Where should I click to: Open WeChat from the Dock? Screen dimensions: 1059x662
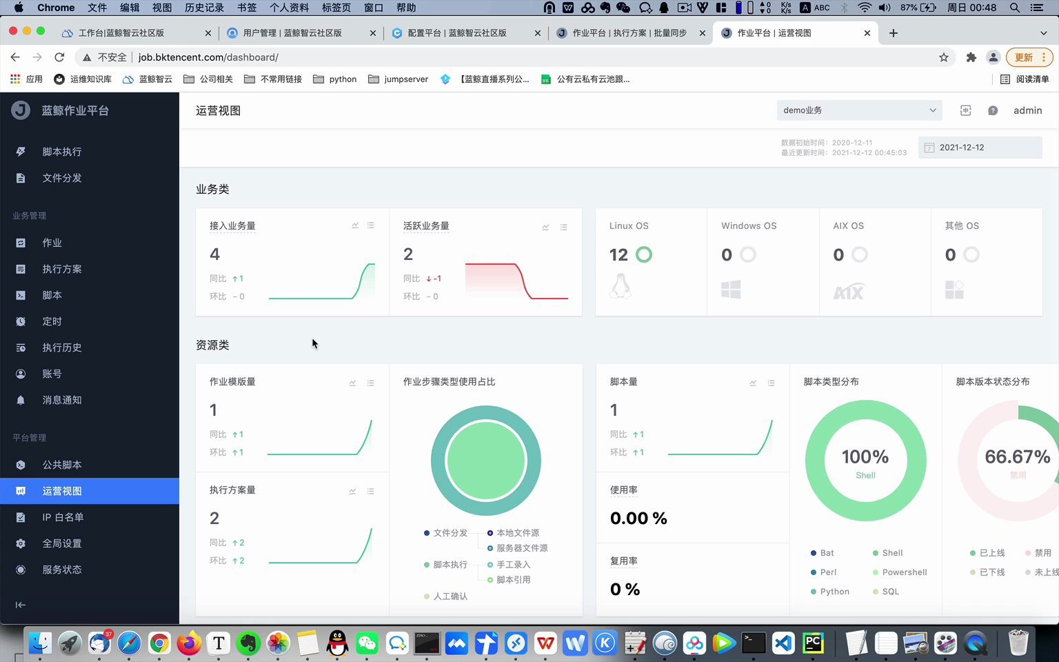click(367, 643)
